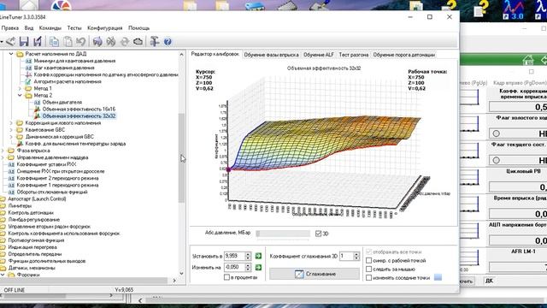Click the icon beside Алгоритм расчета наполнения
547x308 pixels.
(28, 82)
